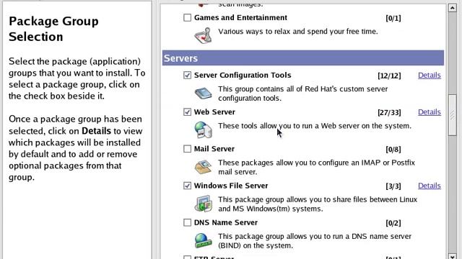Click the Servers section header
The height and width of the screenshot is (259, 462).
pos(303,58)
